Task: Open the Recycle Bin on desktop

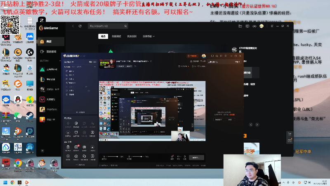Action: click(x=30, y=70)
